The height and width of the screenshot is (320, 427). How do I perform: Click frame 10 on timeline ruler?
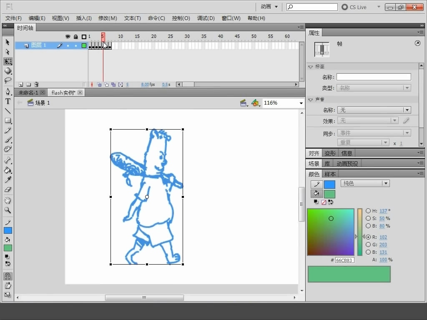click(121, 37)
